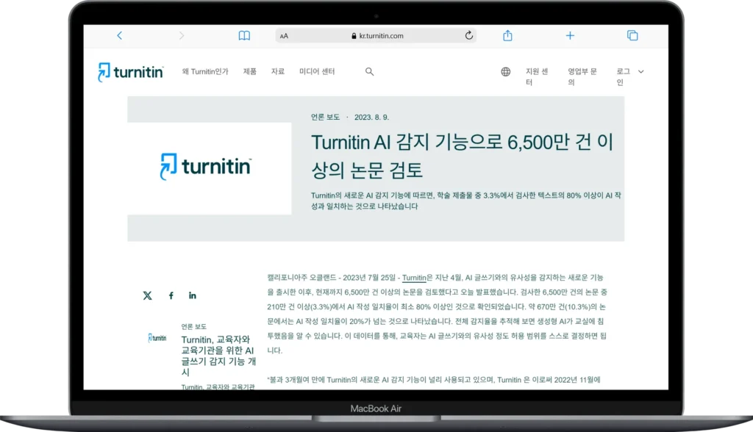
Task: Click the Turnitin logo hero image
Action: [x=210, y=168]
